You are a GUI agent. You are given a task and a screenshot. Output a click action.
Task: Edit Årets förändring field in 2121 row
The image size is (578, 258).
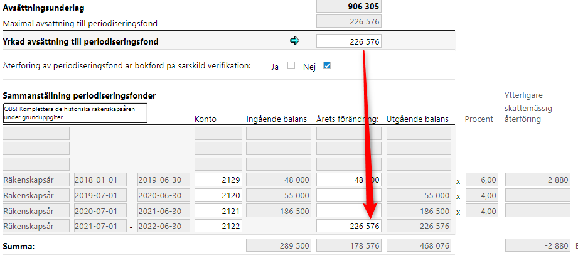348,211
